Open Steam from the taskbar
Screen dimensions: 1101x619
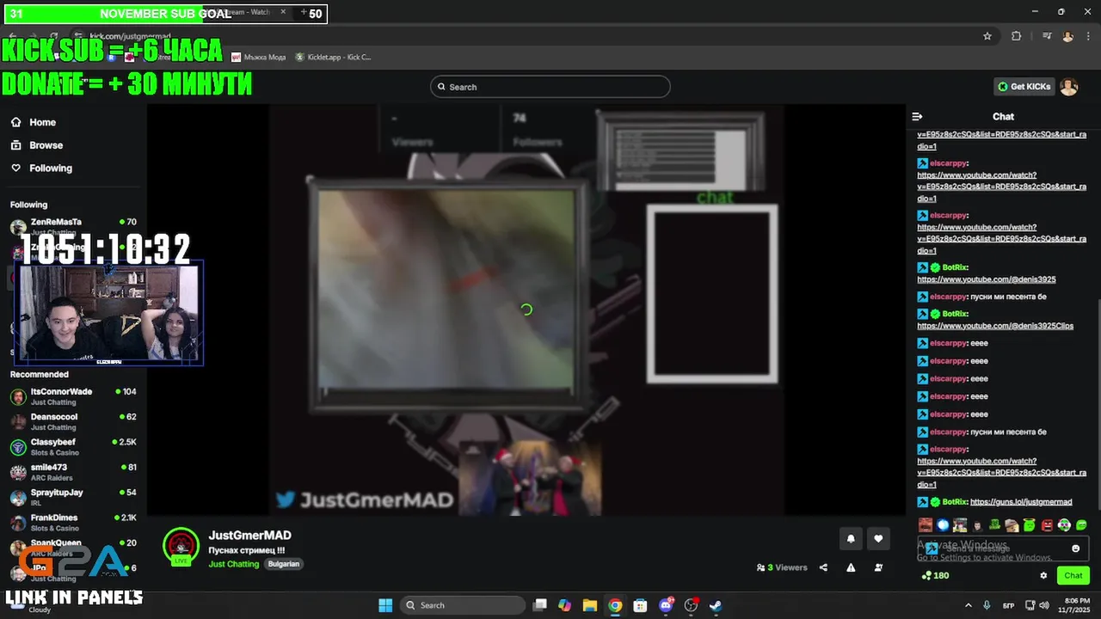coord(716,605)
